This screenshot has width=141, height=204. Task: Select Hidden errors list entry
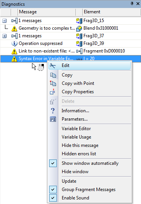tap(79, 154)
